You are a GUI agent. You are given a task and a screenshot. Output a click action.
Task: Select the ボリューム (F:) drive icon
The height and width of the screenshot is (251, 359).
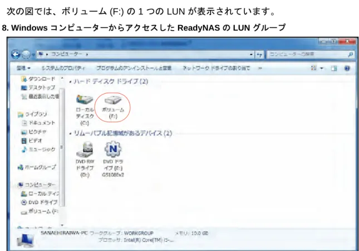(x=113, y=107)
